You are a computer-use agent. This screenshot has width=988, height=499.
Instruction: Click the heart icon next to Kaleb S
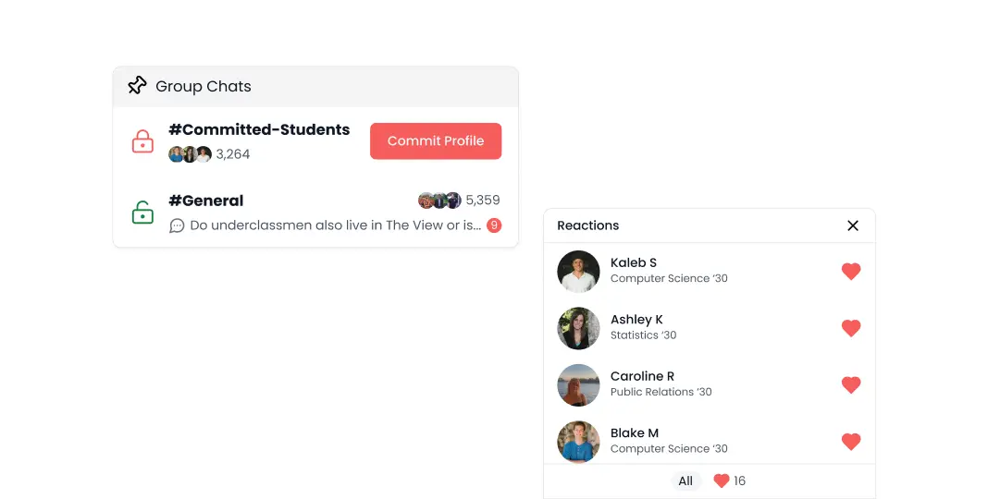pos(851,271)
